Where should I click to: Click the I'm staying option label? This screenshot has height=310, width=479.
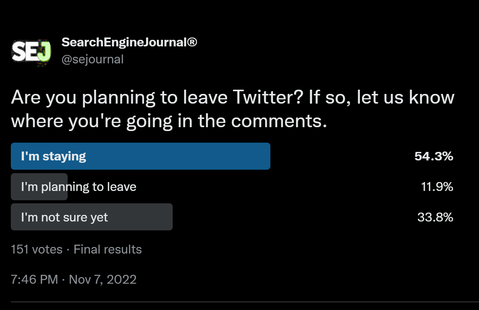click(x=53, y=156)
